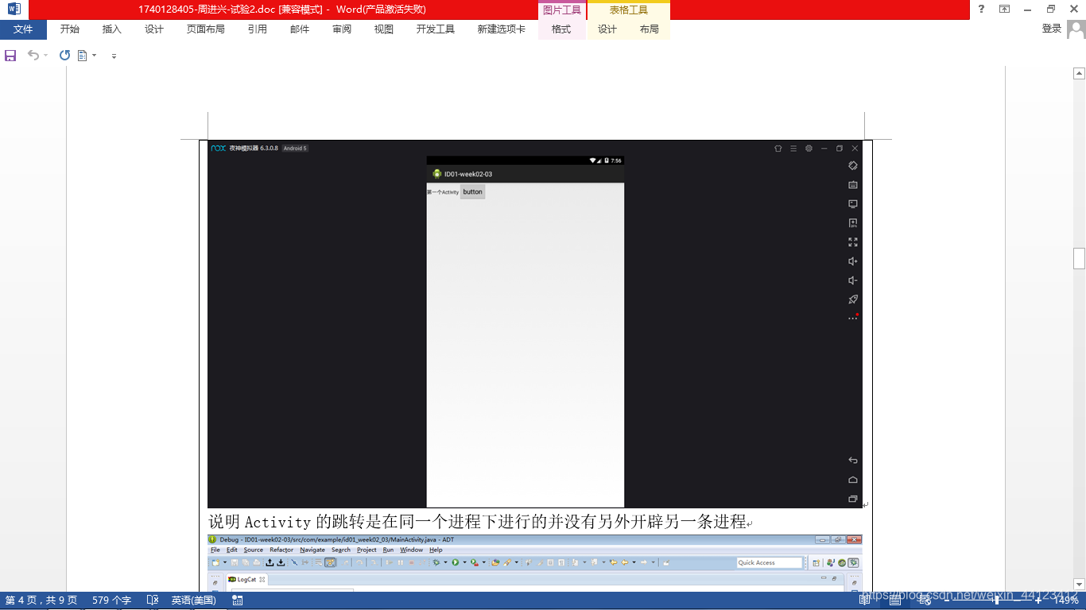Expand dropdown next to Quick Access document icon

pos(95,56)
